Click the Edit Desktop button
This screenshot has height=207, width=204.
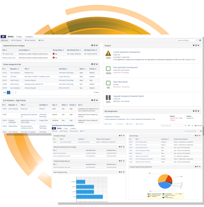16,40
